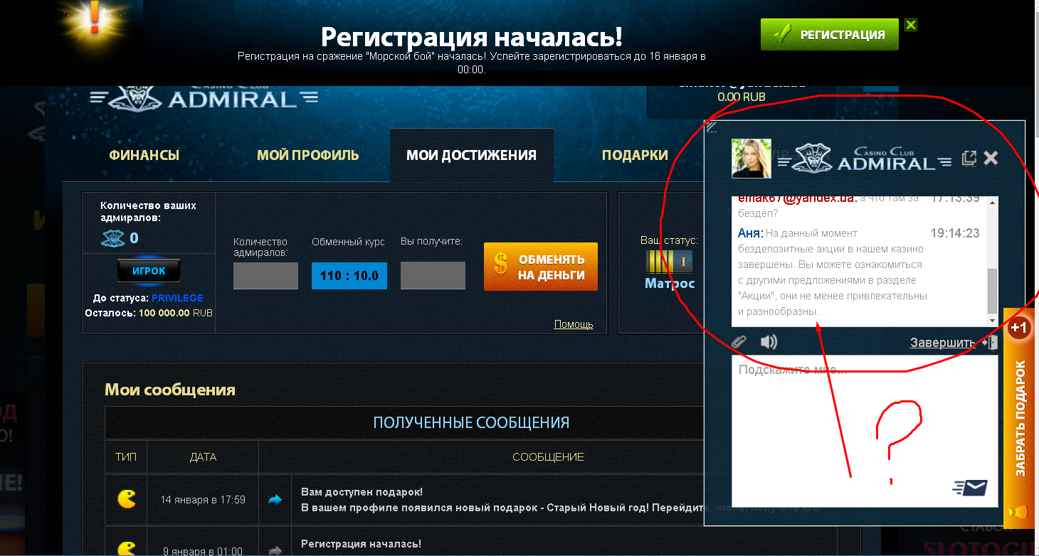Click the 14 января в 17:59 date cell
Viewport: 1039px width, 556px height.
pyautogui.click(x=203, y=500)
